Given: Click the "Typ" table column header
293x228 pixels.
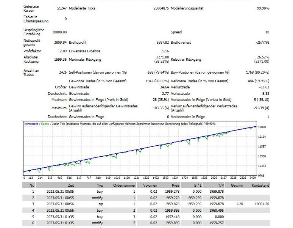Looking at the screenshot, I should pyautogui.click(x=100, y=186).
